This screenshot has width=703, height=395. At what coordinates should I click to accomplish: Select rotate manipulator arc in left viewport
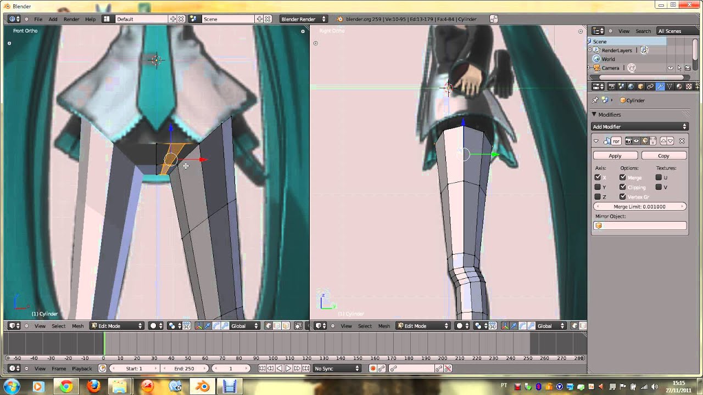(x=216, y=326)
